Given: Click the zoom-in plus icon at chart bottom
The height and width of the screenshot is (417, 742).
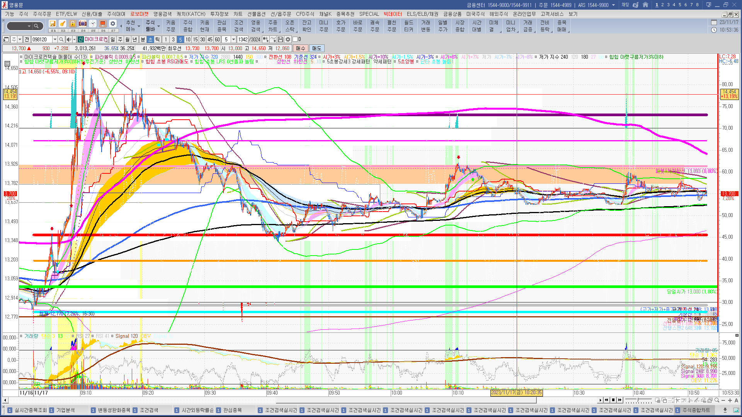Looking at the screenshot, I should [x=730, y=400].
